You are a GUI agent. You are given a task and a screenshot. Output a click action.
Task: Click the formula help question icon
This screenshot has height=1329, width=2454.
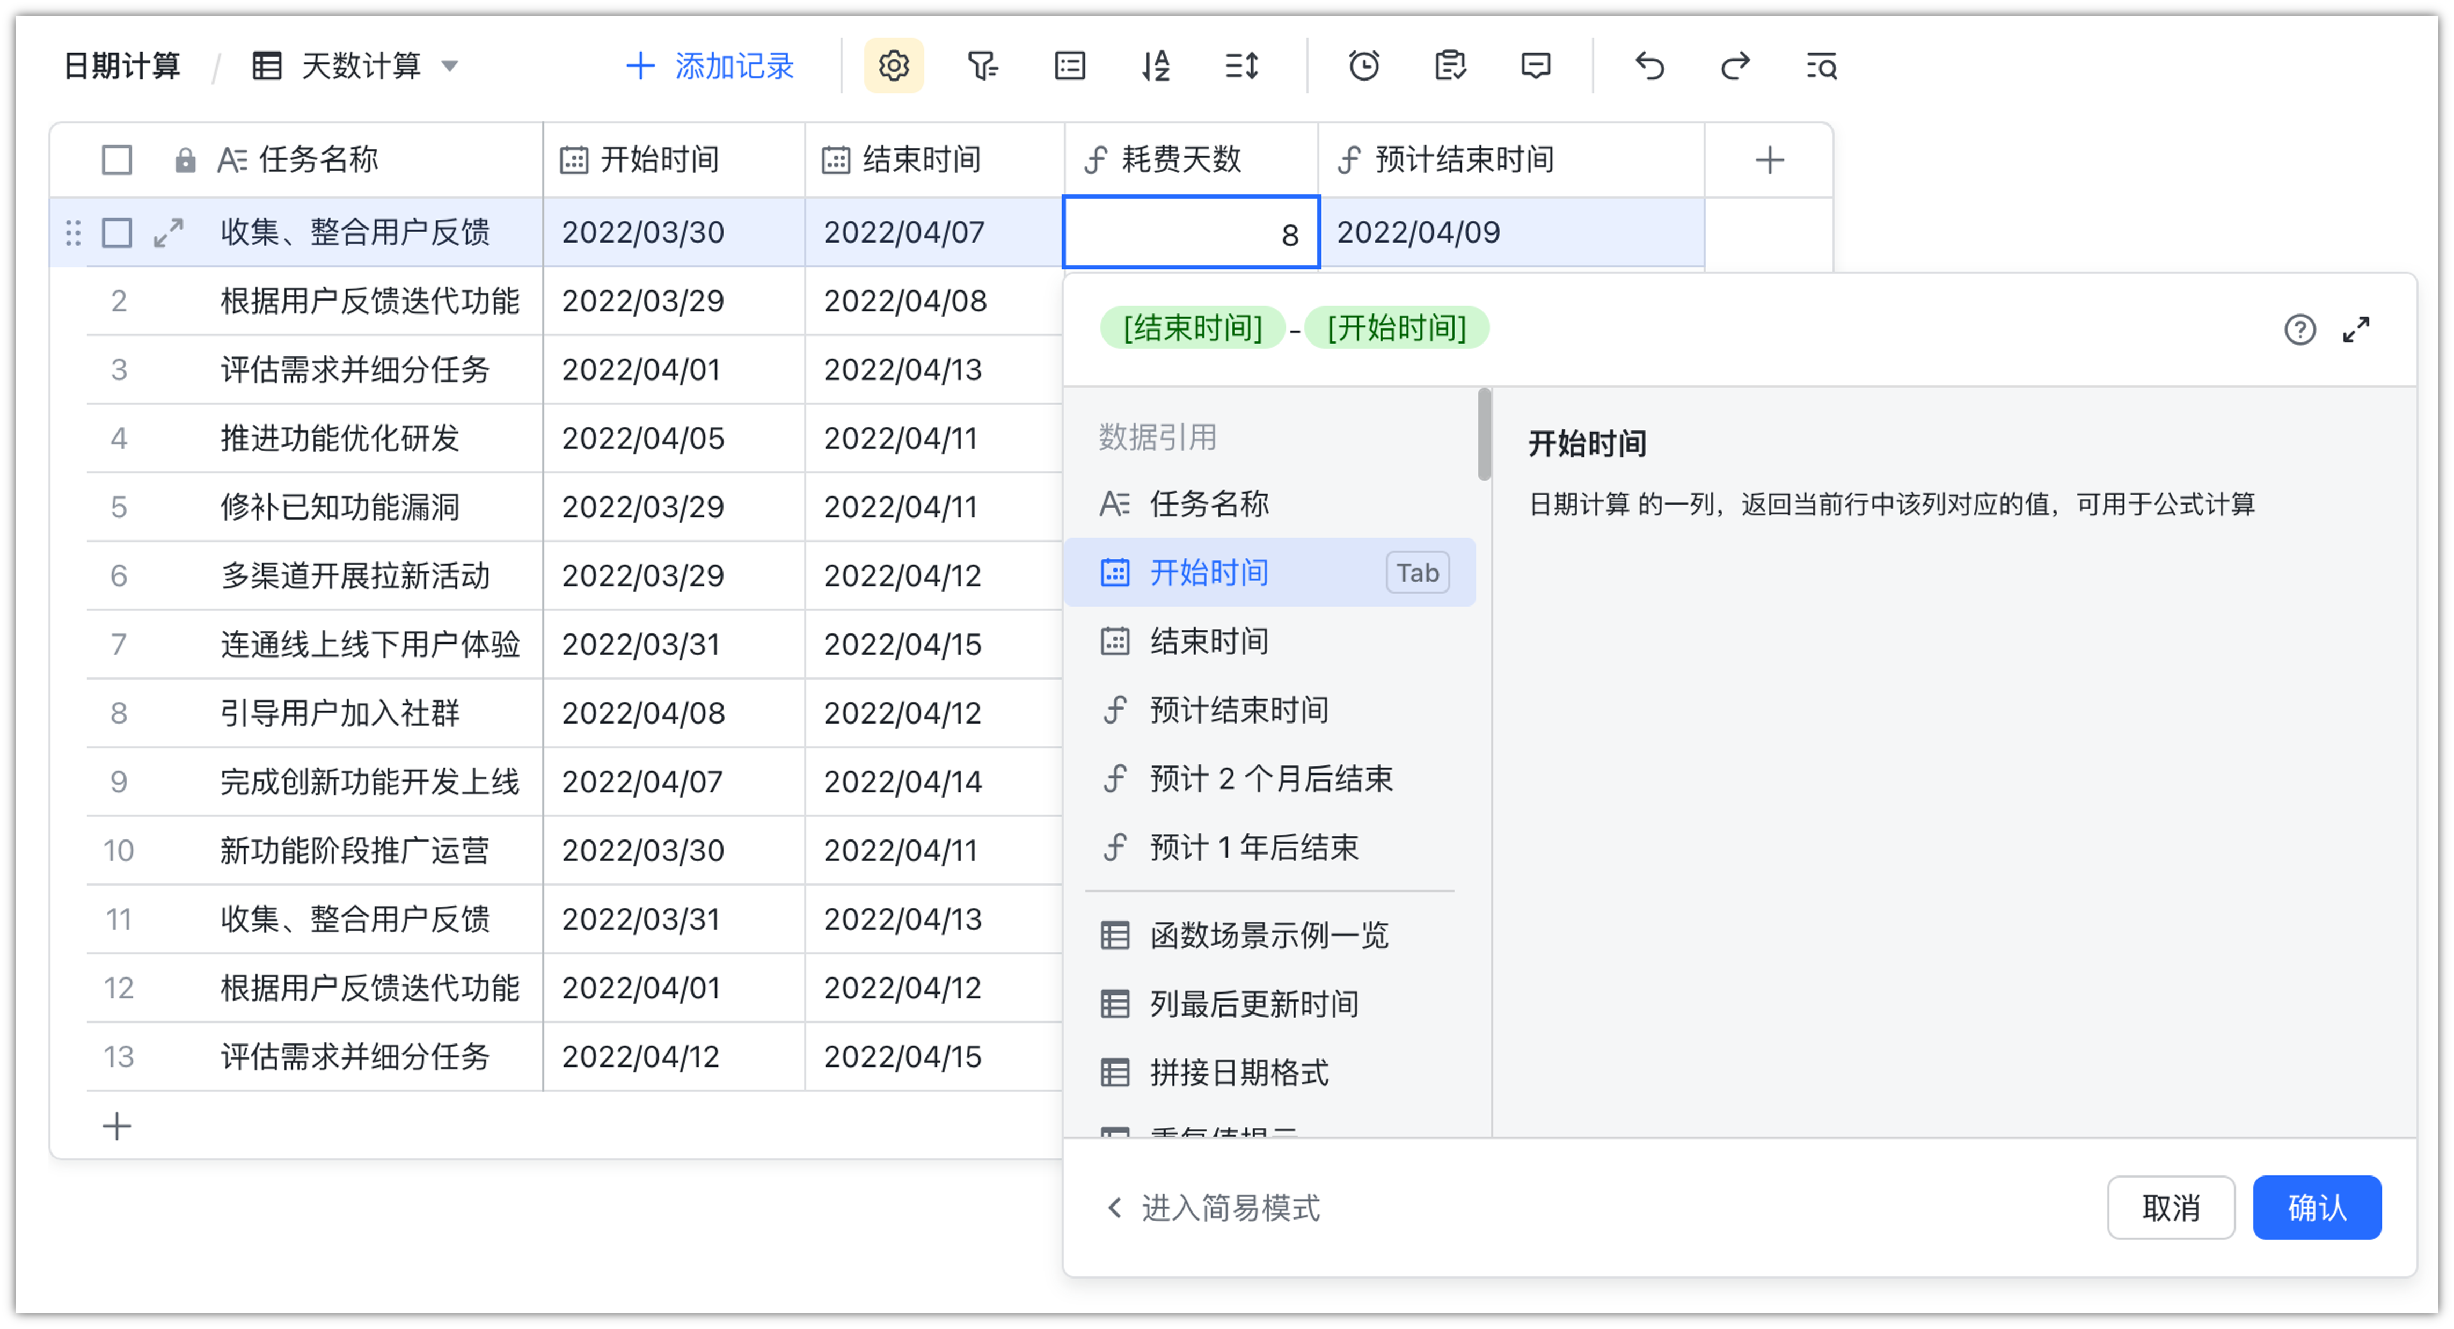2299,330
